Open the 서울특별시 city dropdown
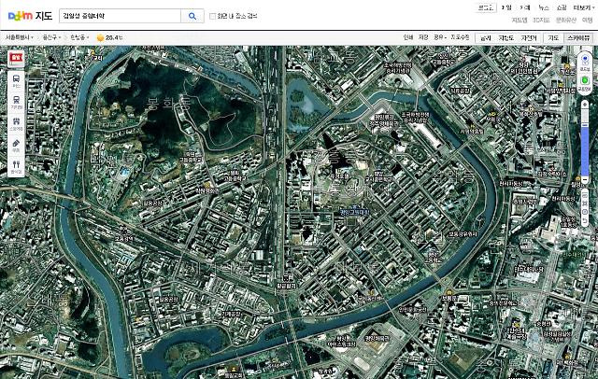Image resolution: width=598 pixels, height=379 pixels. pos(19,37)
